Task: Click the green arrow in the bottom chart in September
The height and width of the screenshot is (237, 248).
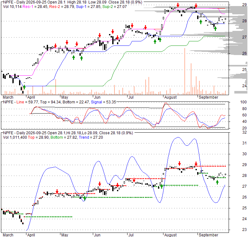Action: (217, 182)
